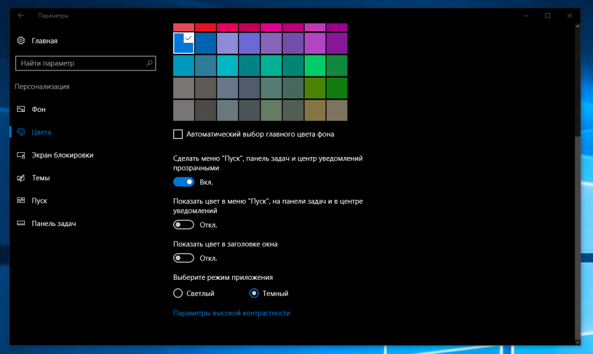Click the search magnifier icon

[x=149, y=63]
